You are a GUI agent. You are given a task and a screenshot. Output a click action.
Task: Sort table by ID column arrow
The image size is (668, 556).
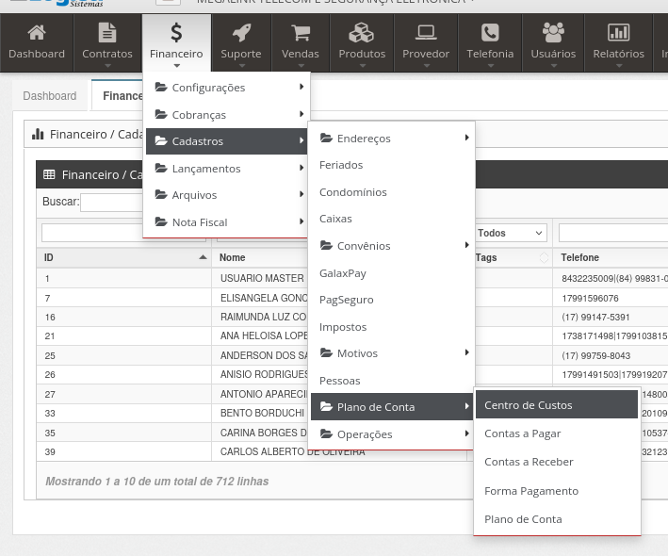click(203, 257)
